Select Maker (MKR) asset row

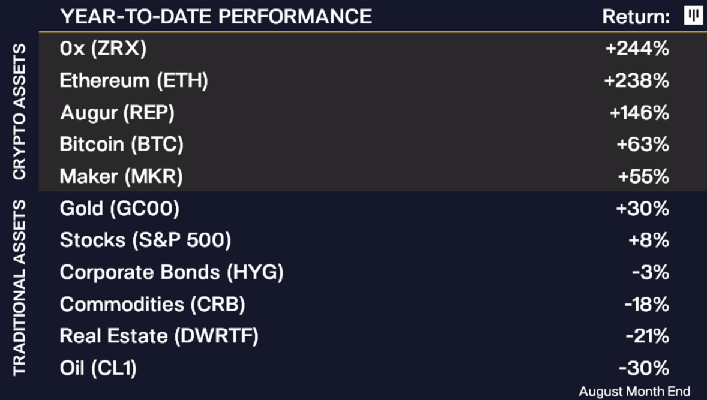click(x=121, y=176)
